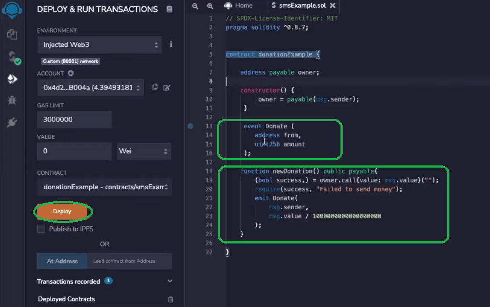
Task: Click 'msg.value / 1000000000000000000' line
Action: click(x=325, y=216)
